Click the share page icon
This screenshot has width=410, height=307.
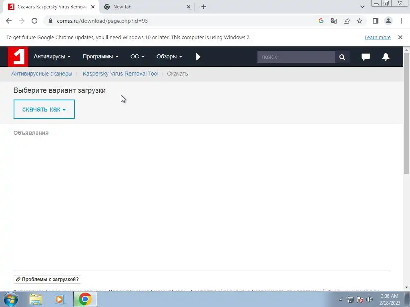coord(347,21)
